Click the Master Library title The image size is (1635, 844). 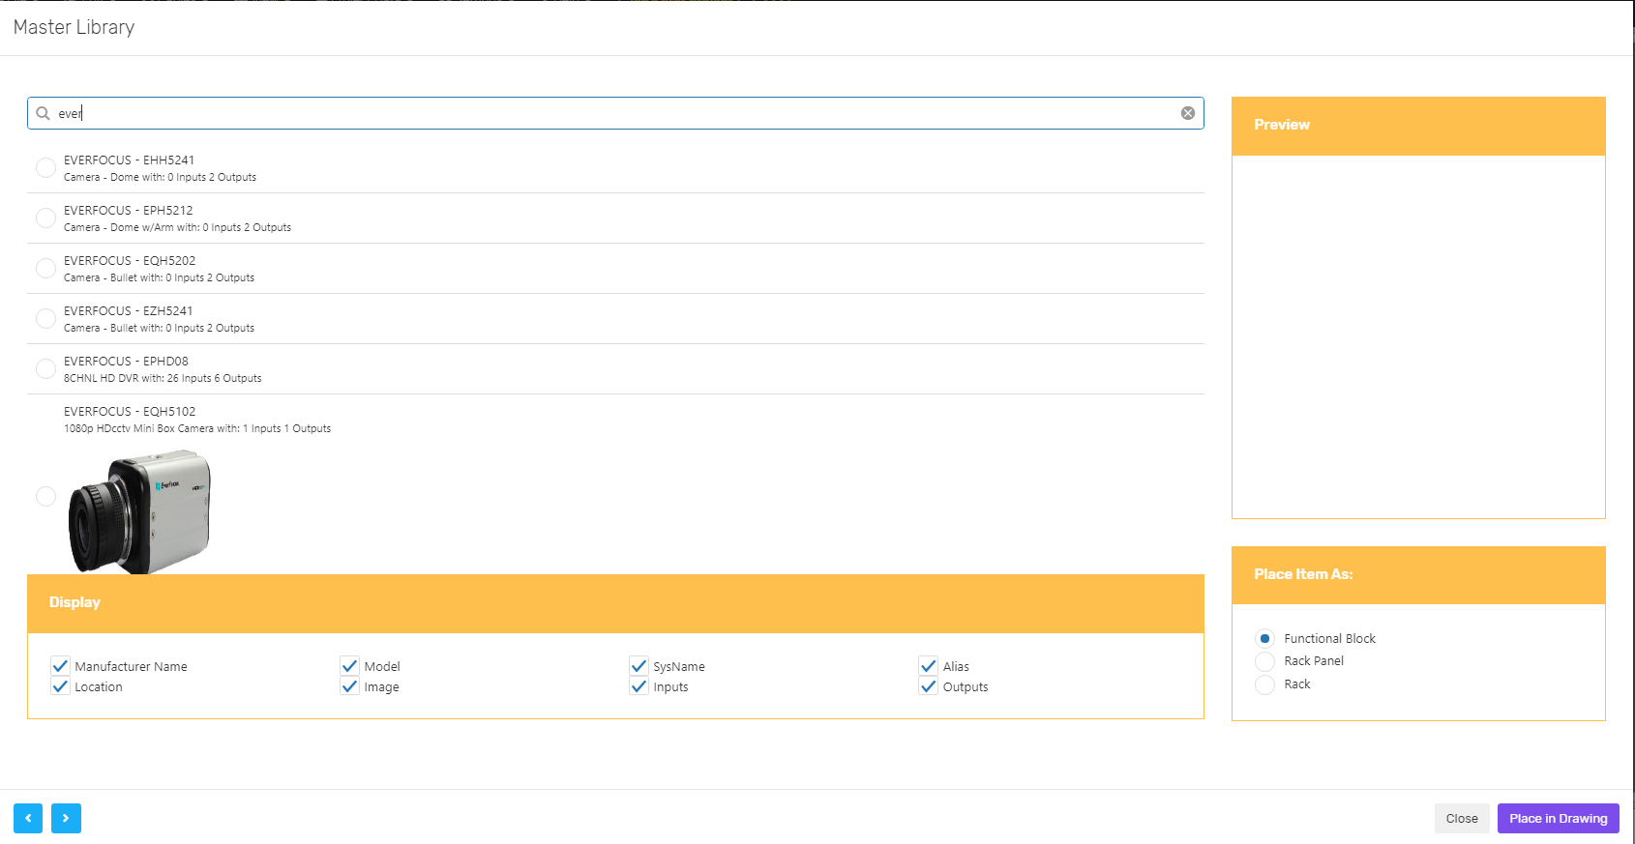coord(74,27)
